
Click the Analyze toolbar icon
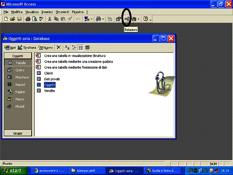click(x=99, y=19)
